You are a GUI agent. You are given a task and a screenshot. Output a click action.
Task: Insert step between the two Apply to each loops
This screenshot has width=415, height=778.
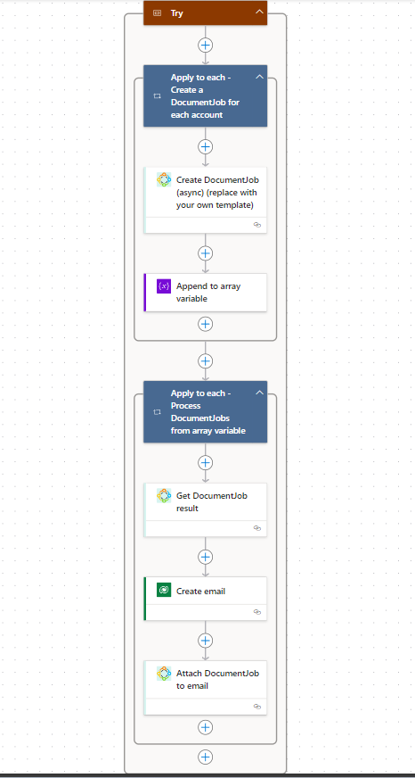(x=205, y=360)
